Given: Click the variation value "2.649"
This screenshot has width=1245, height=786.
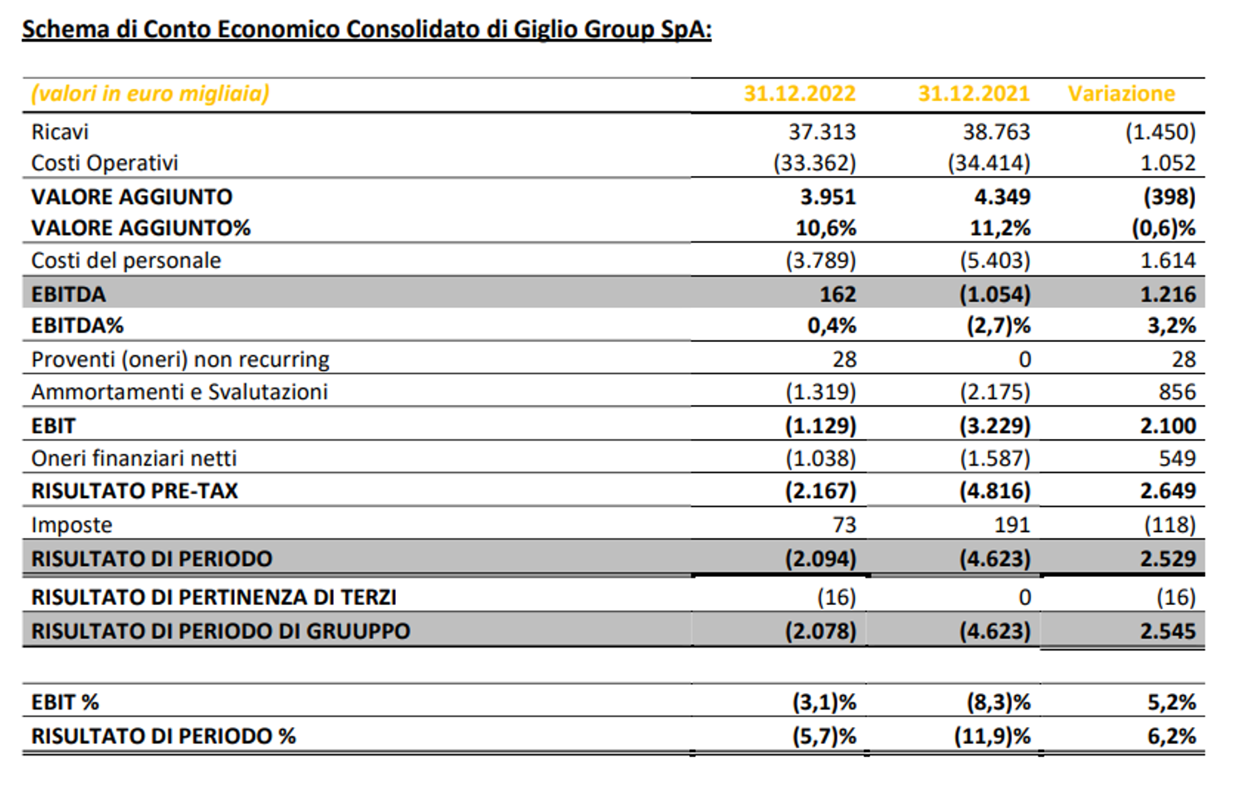Looking at the screenshot, I should click(1168, 491).
